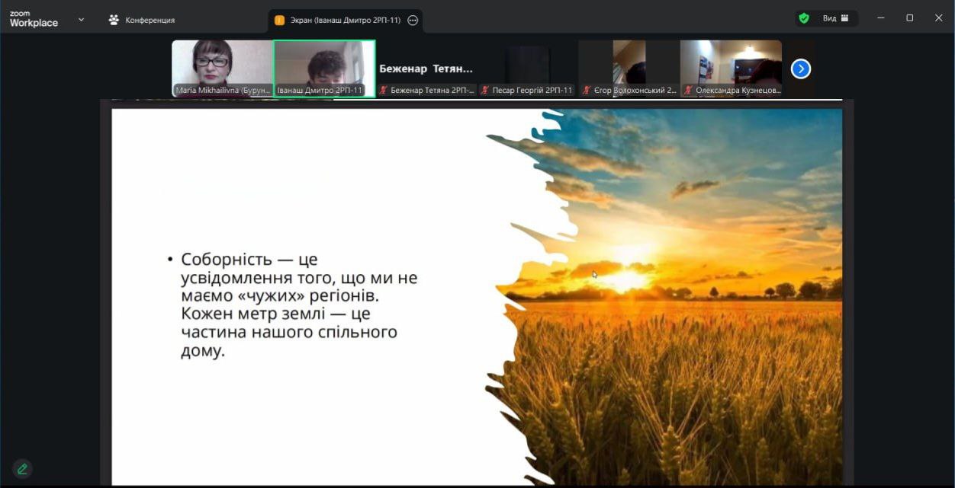The width and height of the screenshot is (955, 488).
Task: Click muted mic icon beside Беженар Тетяна
Action: pos(384,90)
